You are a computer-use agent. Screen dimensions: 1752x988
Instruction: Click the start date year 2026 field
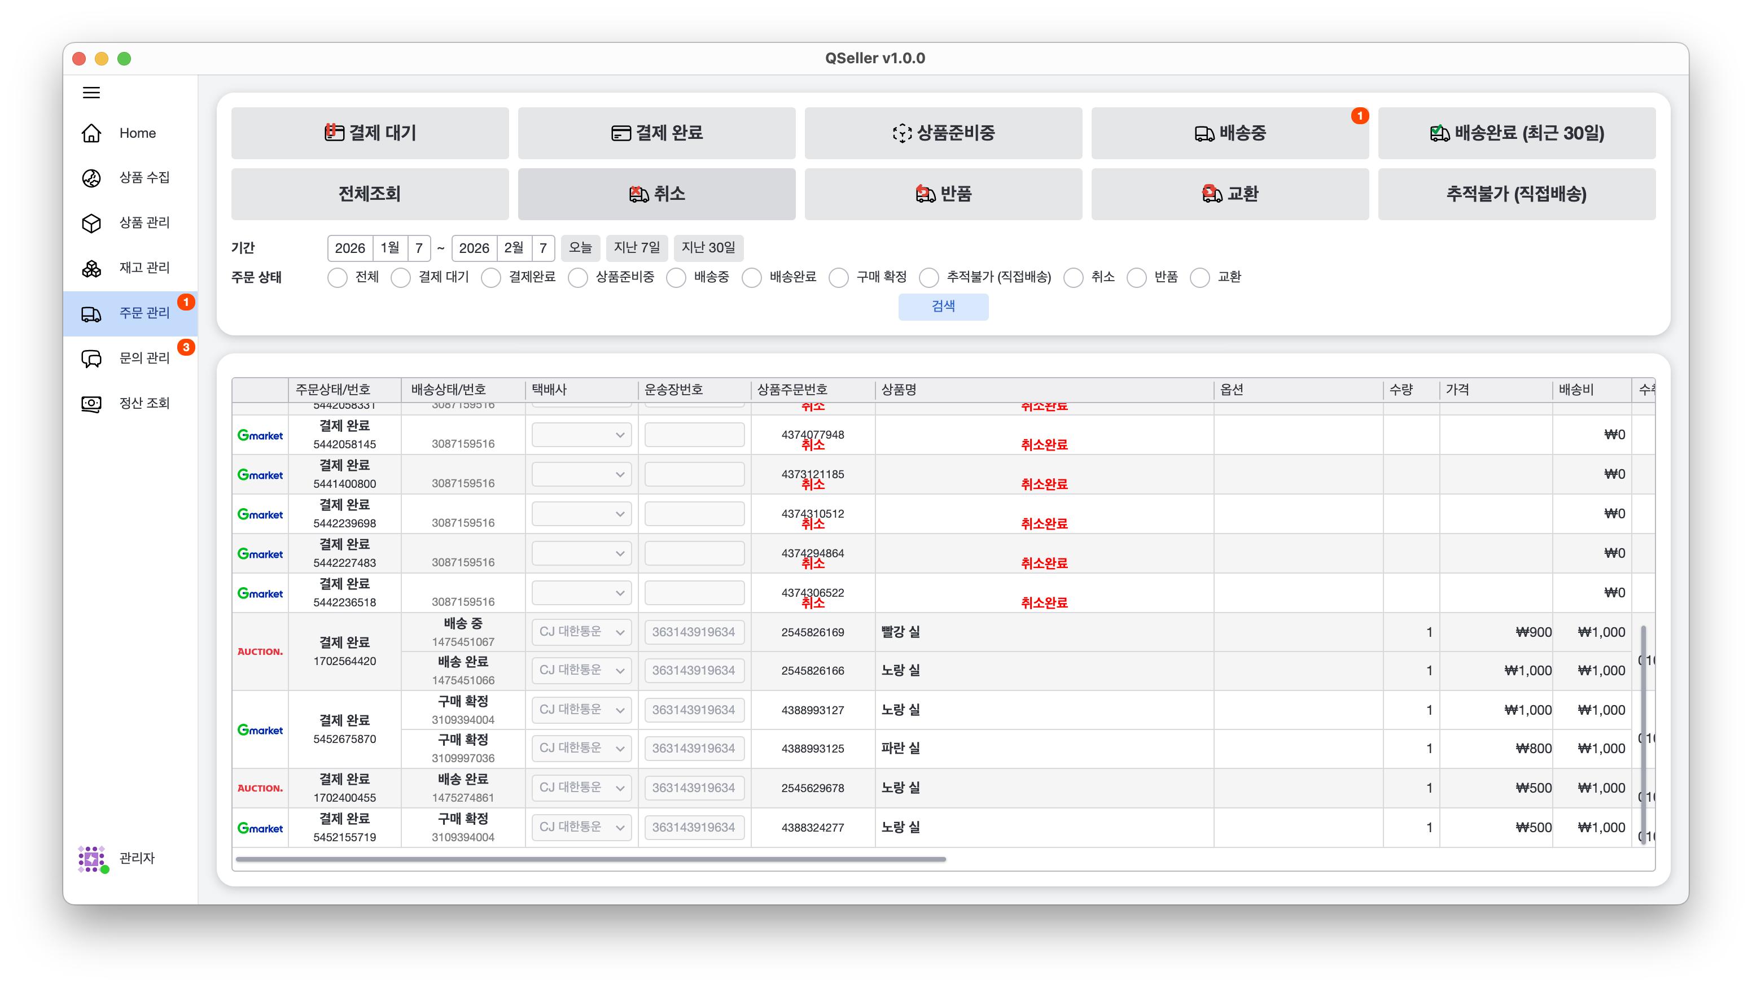(x=351, y=248)
